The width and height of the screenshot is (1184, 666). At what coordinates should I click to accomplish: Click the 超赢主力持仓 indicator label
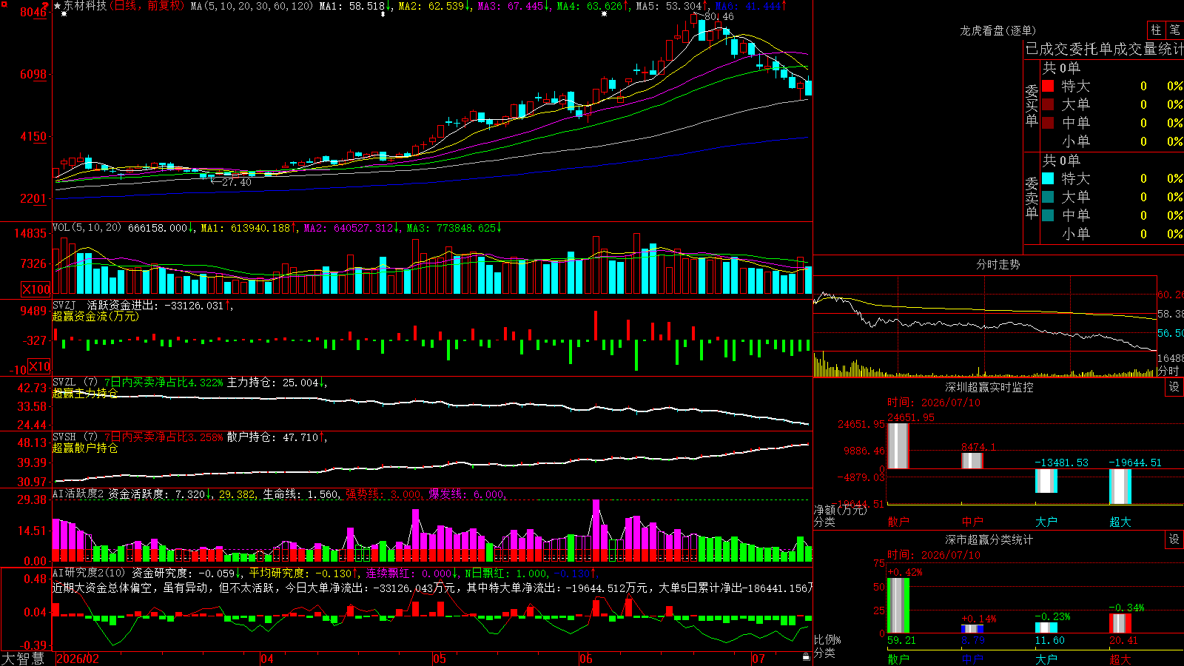pos(85,393)
